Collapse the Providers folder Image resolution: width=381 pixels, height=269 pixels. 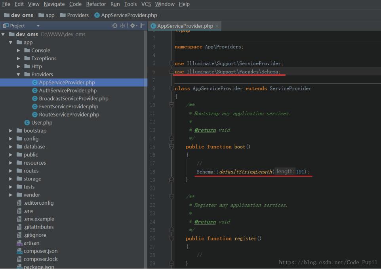pyautogui.click(x=19, y=75)
